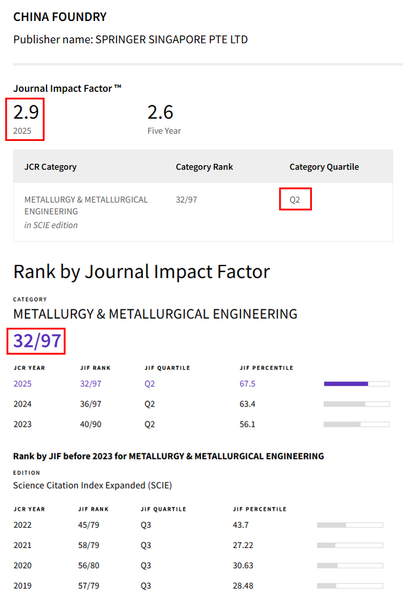The width and height of the screenshot is (403, 607).
Task: Click the 2025 JCR year link
Action: (x=22, y=383)
